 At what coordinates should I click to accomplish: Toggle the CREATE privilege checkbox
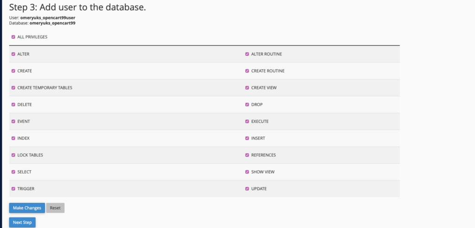tap(13, 71)
